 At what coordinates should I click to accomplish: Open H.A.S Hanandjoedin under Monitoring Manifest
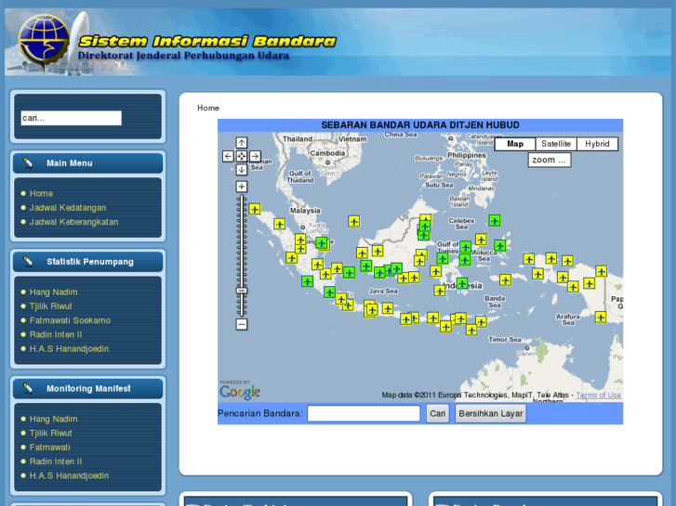click(69, 476)
